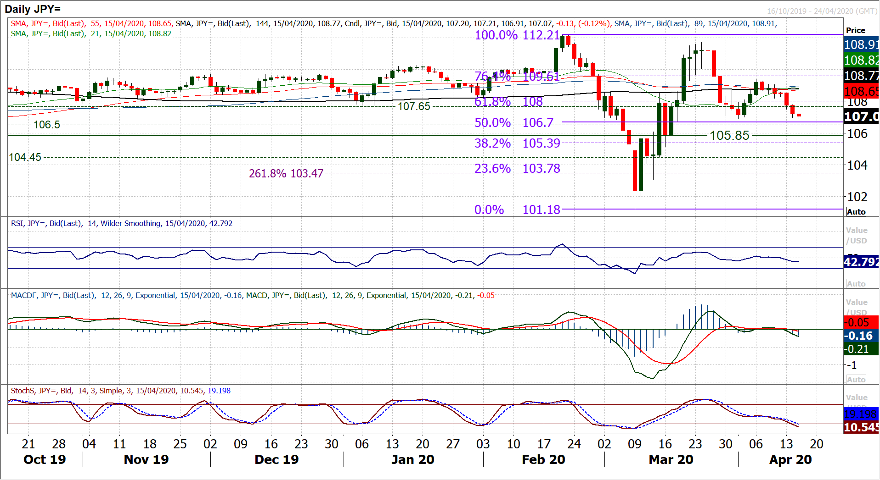Select the 76.4% 109.61 Fibonacci label
Image resolution: width=880 pixels, height=480 pixels.
coord(517,76)
